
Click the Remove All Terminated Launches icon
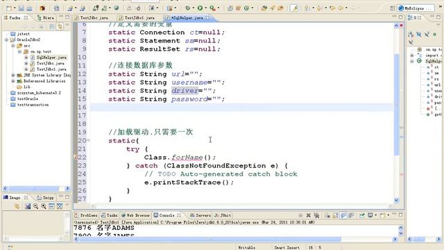pos(316,215)
